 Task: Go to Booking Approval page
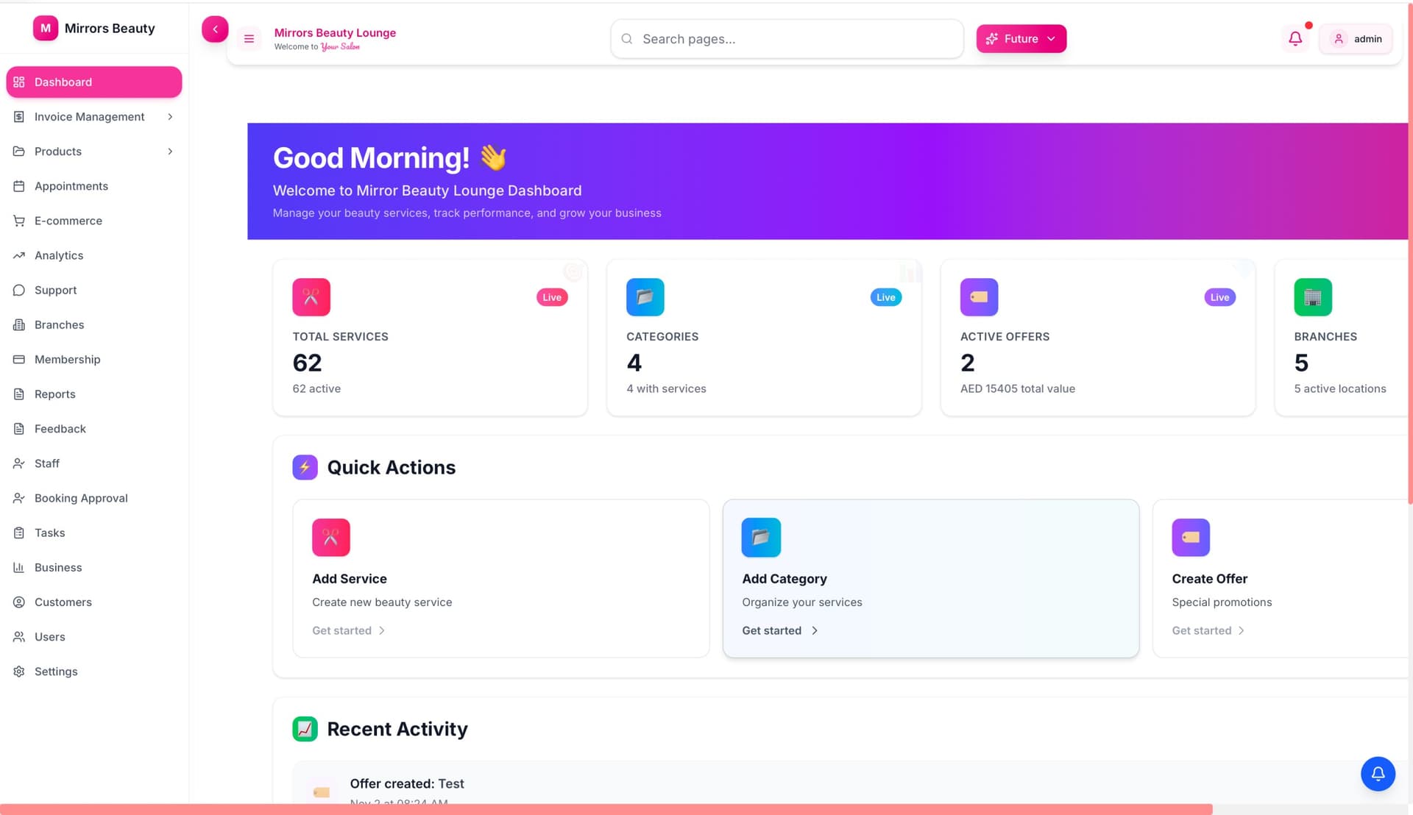[x=81, y=498]
